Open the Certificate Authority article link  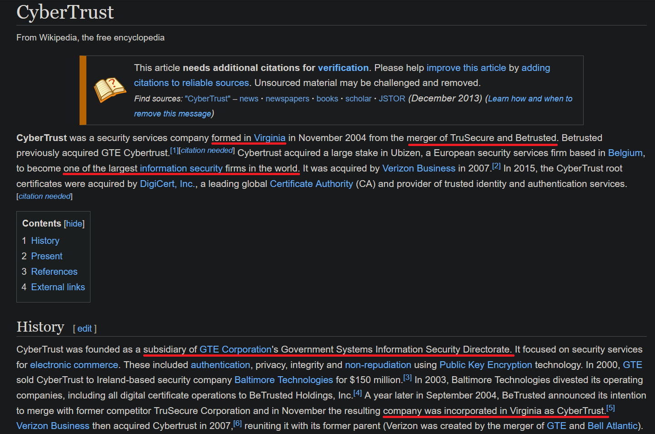(x=311, y=184)
